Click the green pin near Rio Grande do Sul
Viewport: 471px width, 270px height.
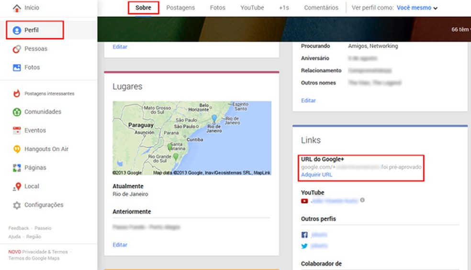[x=176, y=157]
